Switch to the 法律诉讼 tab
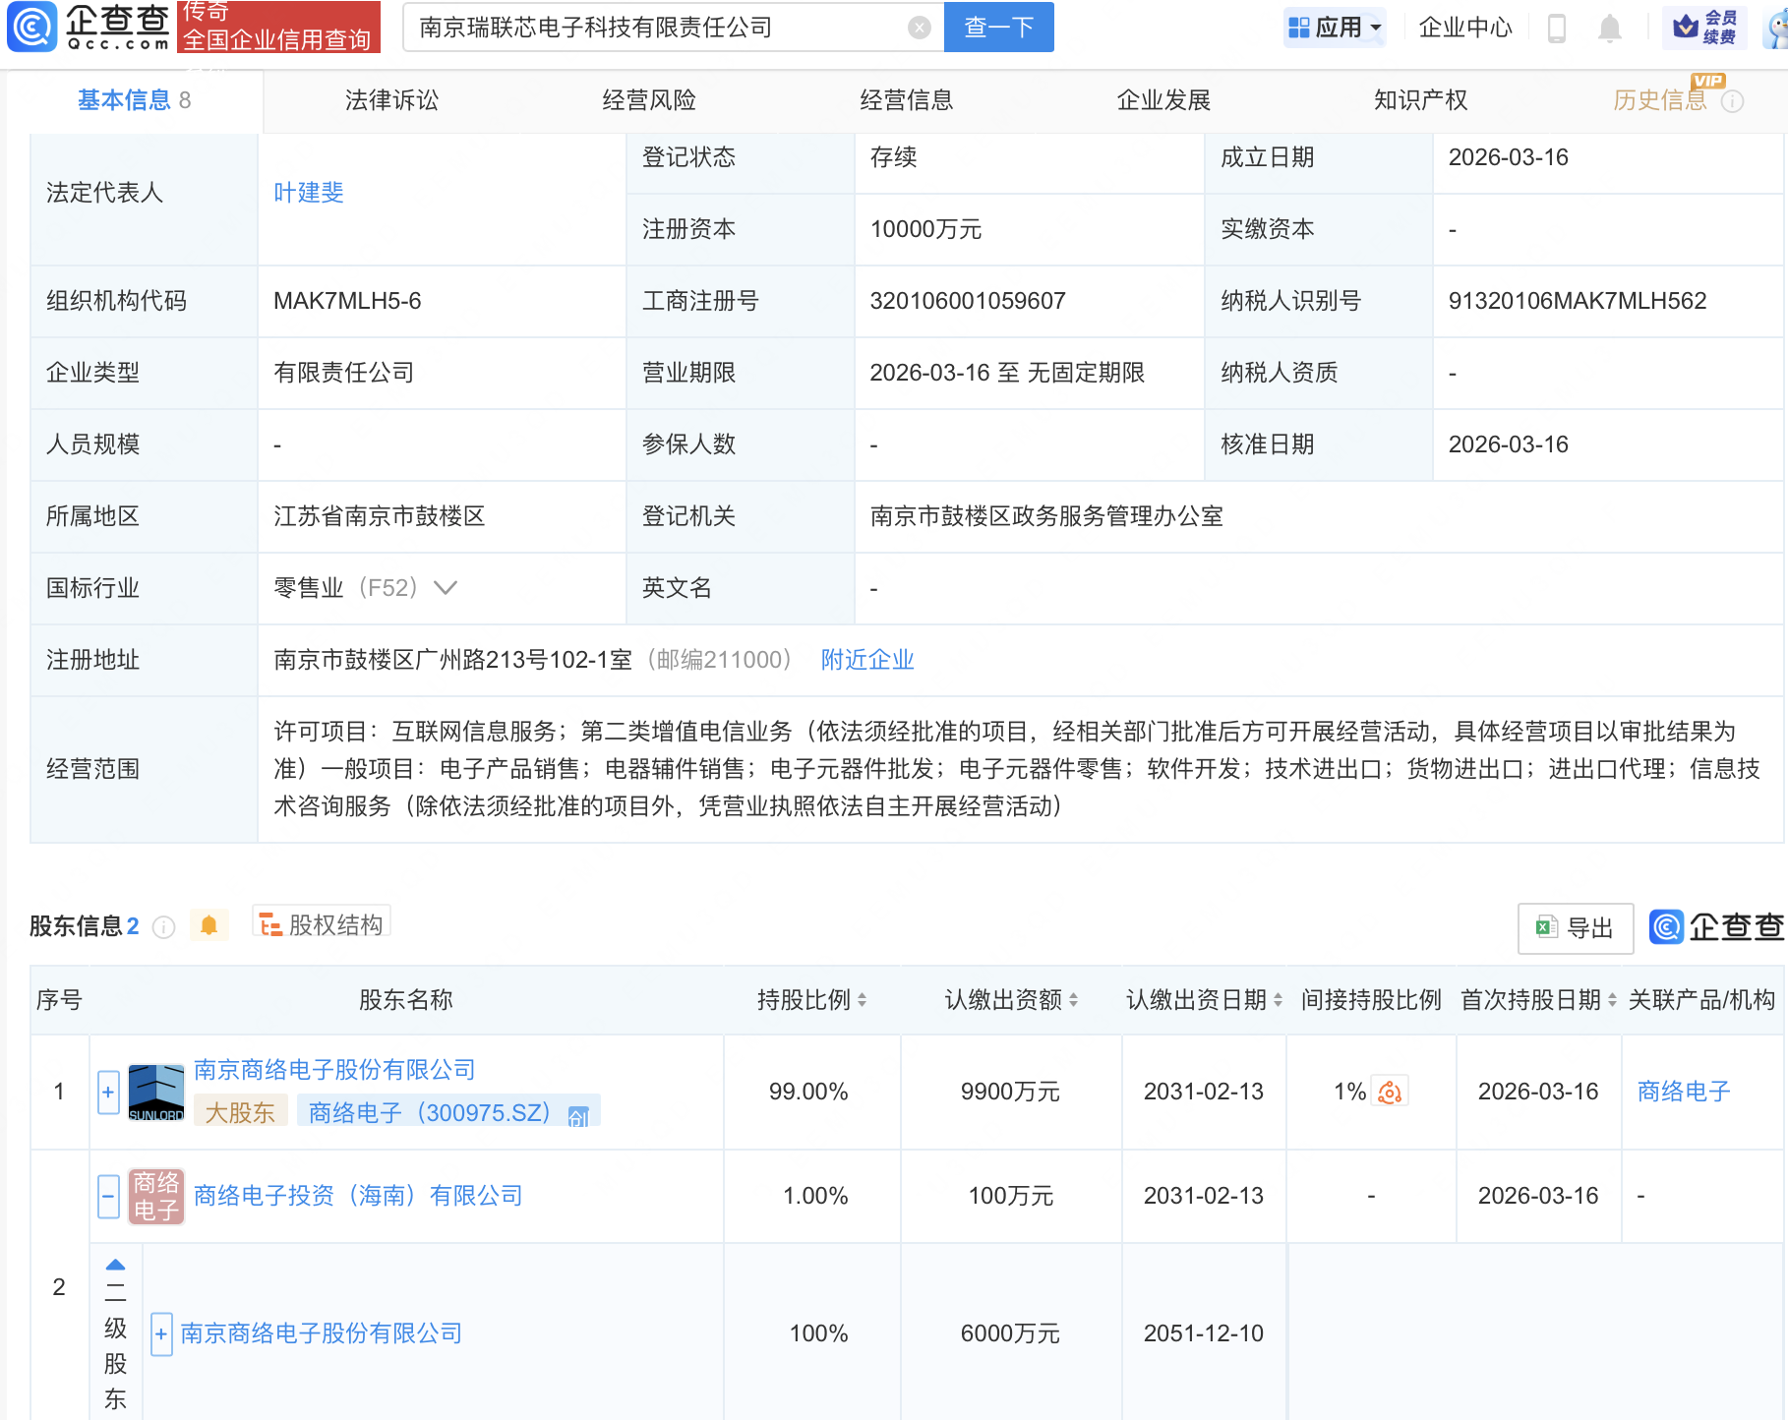Screen dimensions: 1788x1420 click(390, 99)
